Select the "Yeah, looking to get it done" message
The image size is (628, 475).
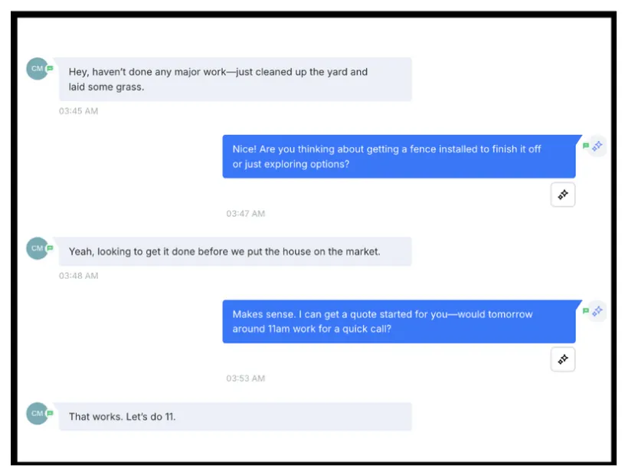[x=236, y=251]
